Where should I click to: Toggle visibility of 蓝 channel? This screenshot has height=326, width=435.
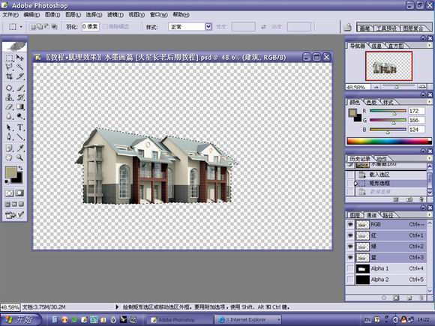[350, 258]
